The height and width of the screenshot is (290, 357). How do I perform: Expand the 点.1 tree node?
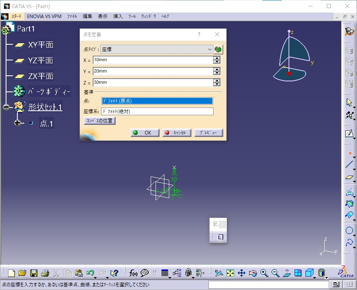[x=17, y=123]
